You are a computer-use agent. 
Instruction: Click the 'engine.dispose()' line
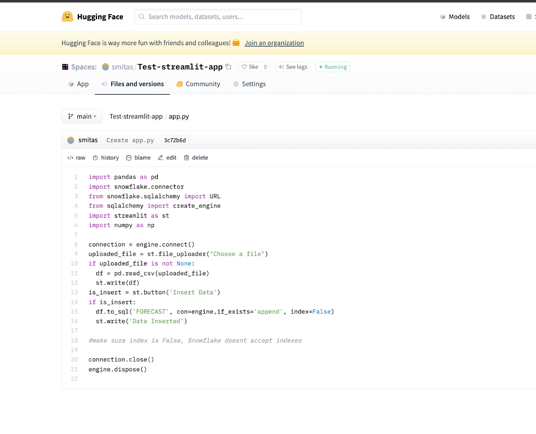118,369
